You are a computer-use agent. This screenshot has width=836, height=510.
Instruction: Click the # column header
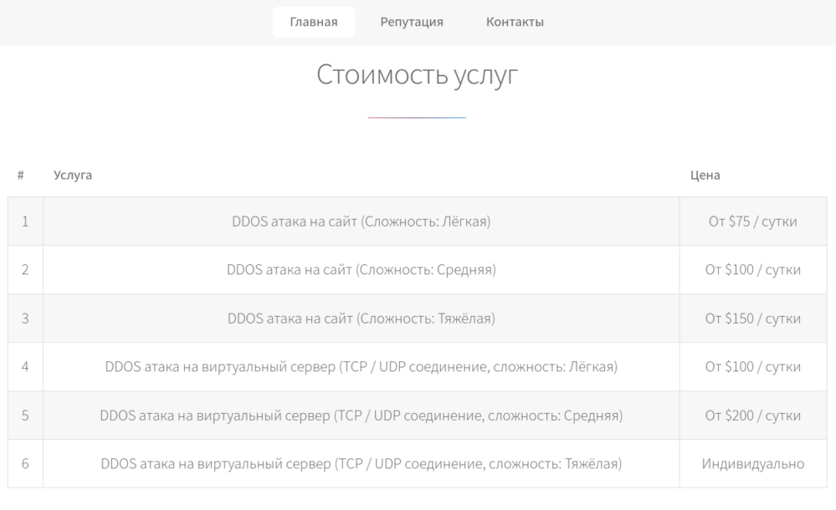pyautogui.click(x=21, y=175)
